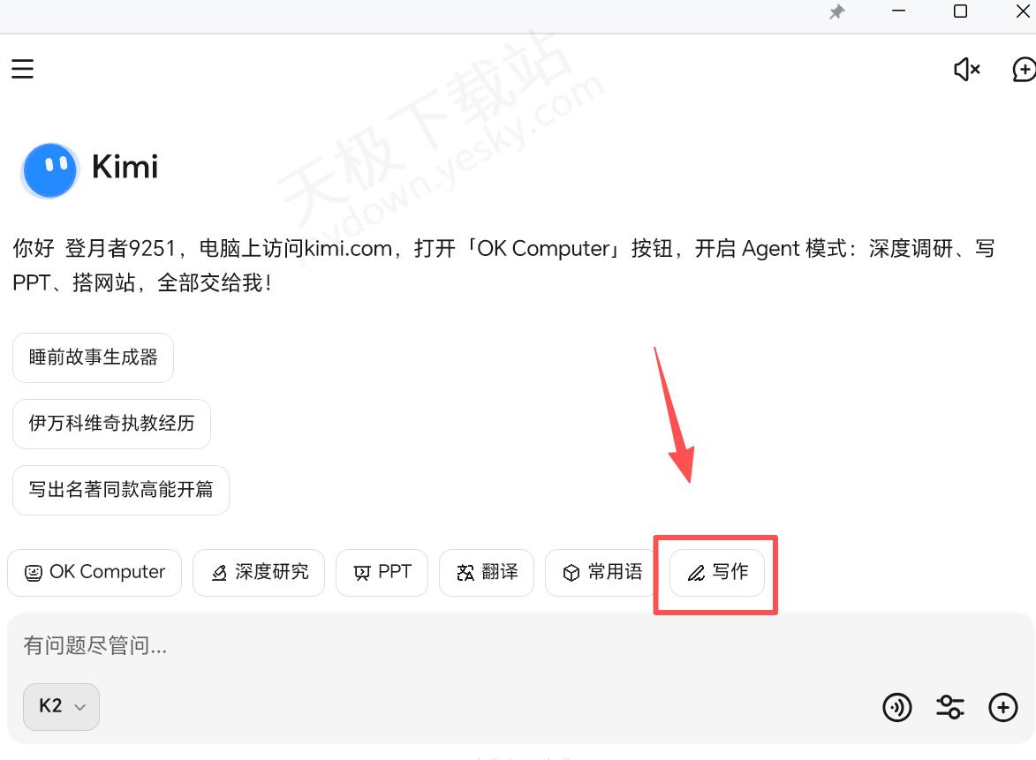
Task: Select the OK Computer mode button
Action: [95, 573]
